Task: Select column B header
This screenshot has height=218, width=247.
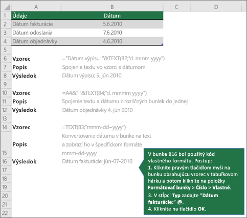Action: pyautogui.click(x=112, y=7)
